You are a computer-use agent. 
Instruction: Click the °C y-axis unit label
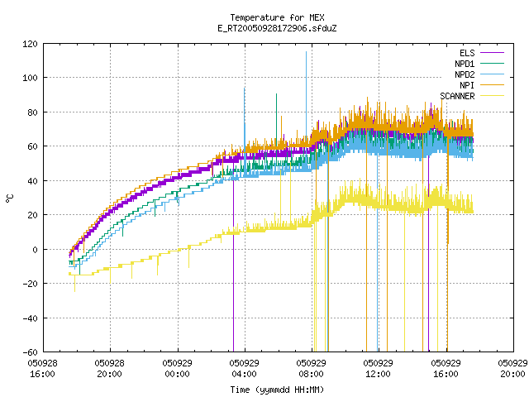tap(9, 198)
